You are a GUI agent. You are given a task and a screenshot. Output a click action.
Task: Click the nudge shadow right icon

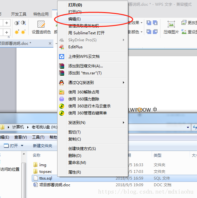[155, 32]
